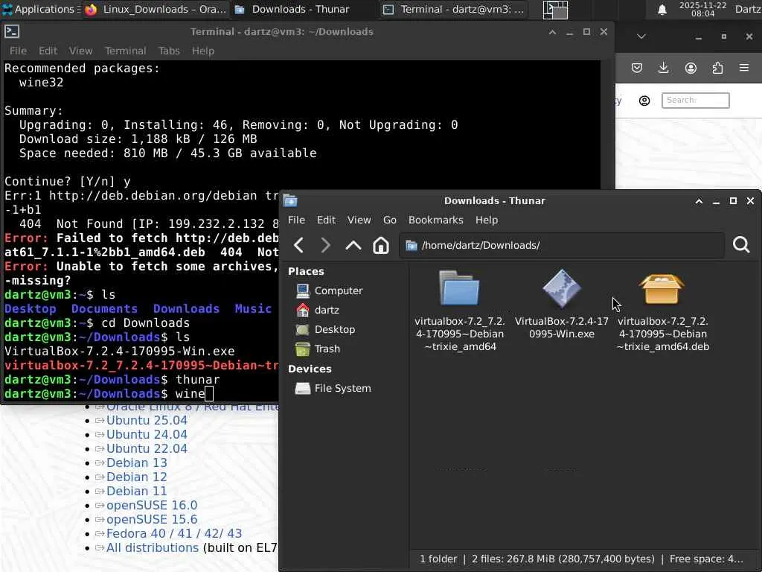
Task: Open Thunar Edit menu
Action: [x=326, y=220]
